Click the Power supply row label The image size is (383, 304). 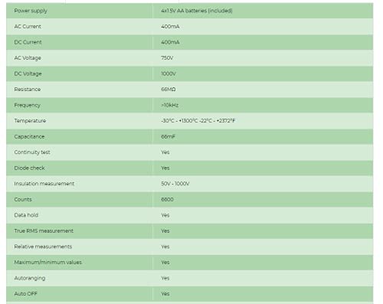tap(31, 11)
